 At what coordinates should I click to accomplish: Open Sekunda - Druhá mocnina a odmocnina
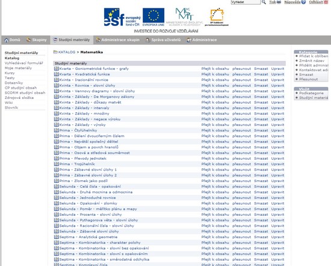(x=96, y=192)
